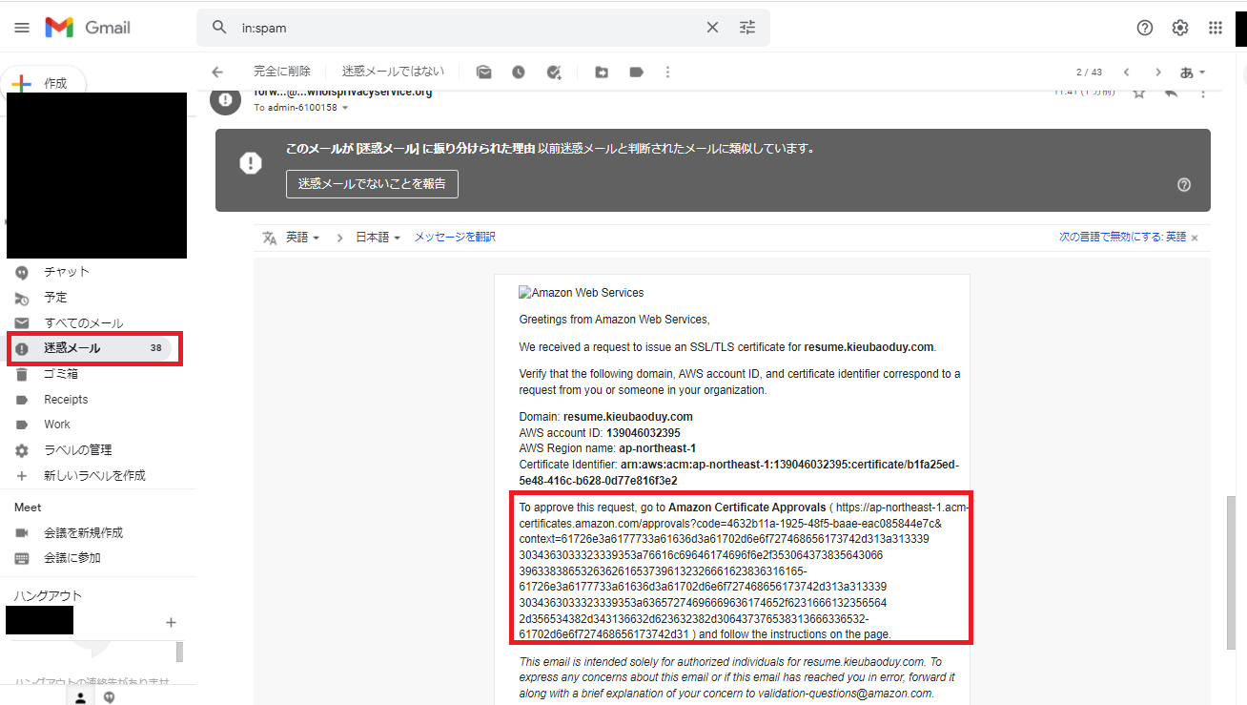
Task: Click 完全に削除 to delete forever
Action: 282,72
